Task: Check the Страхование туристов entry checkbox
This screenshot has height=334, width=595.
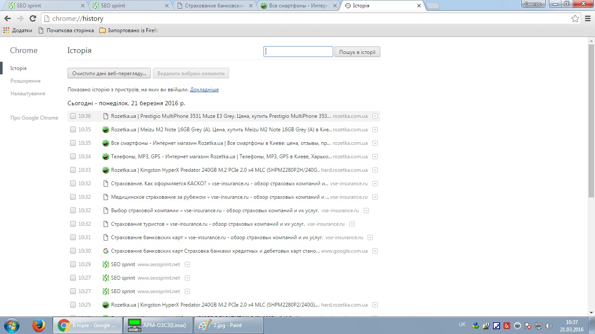Action: tap(73, 224)
